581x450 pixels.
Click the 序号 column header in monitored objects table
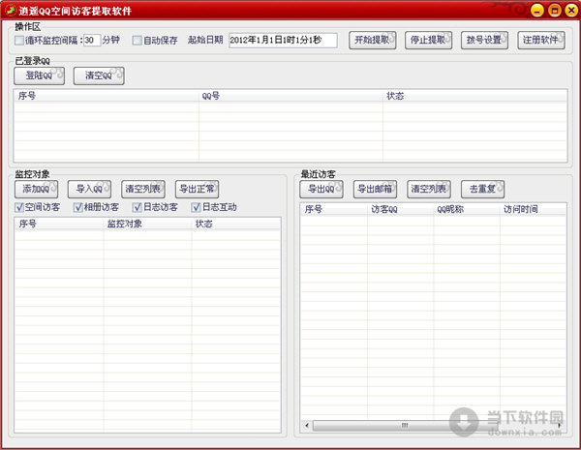click(x=59, y=224)
